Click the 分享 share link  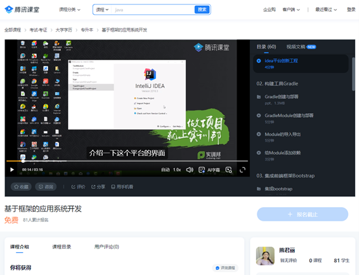click(x=98, y=187)
